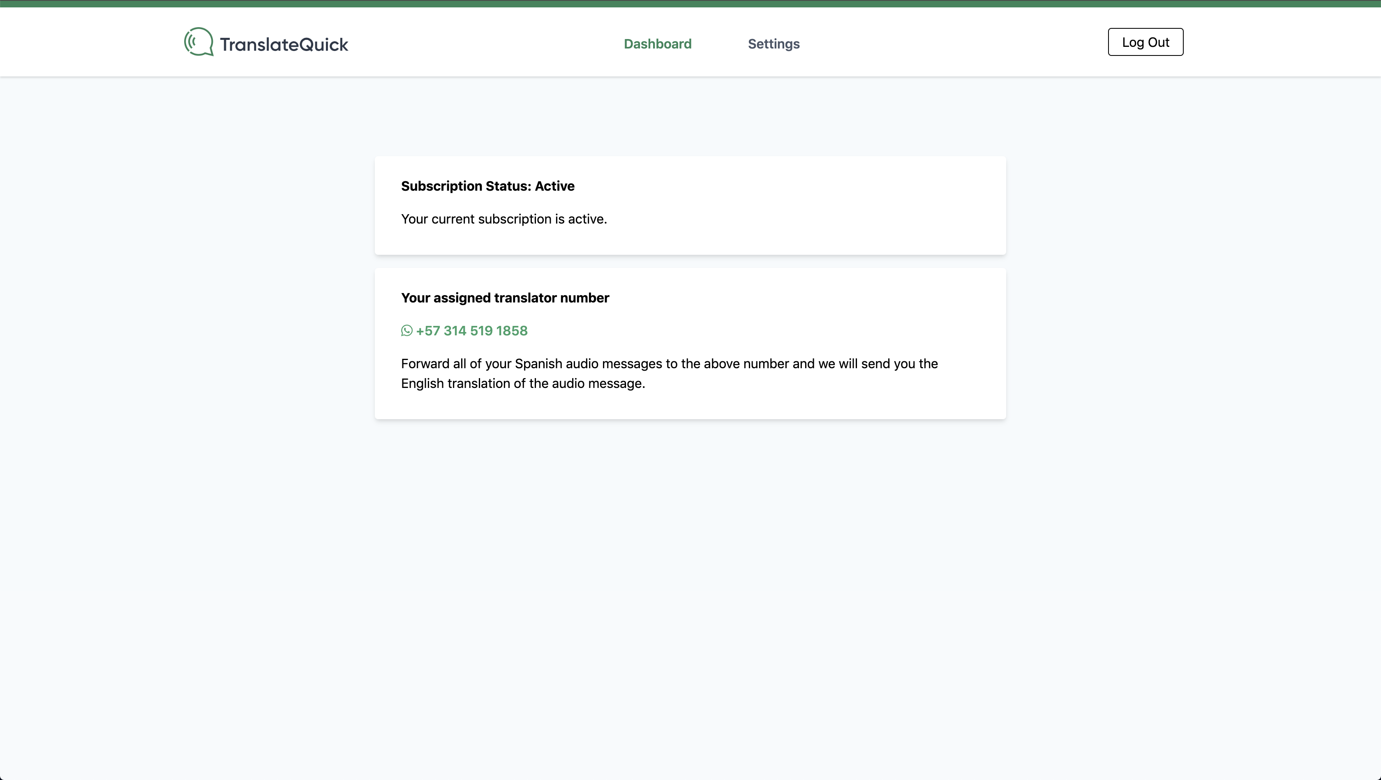The height and width of the screenshot is (780, 1381).
Task: Click header space between Settings and Log Out
Action: 954,43
